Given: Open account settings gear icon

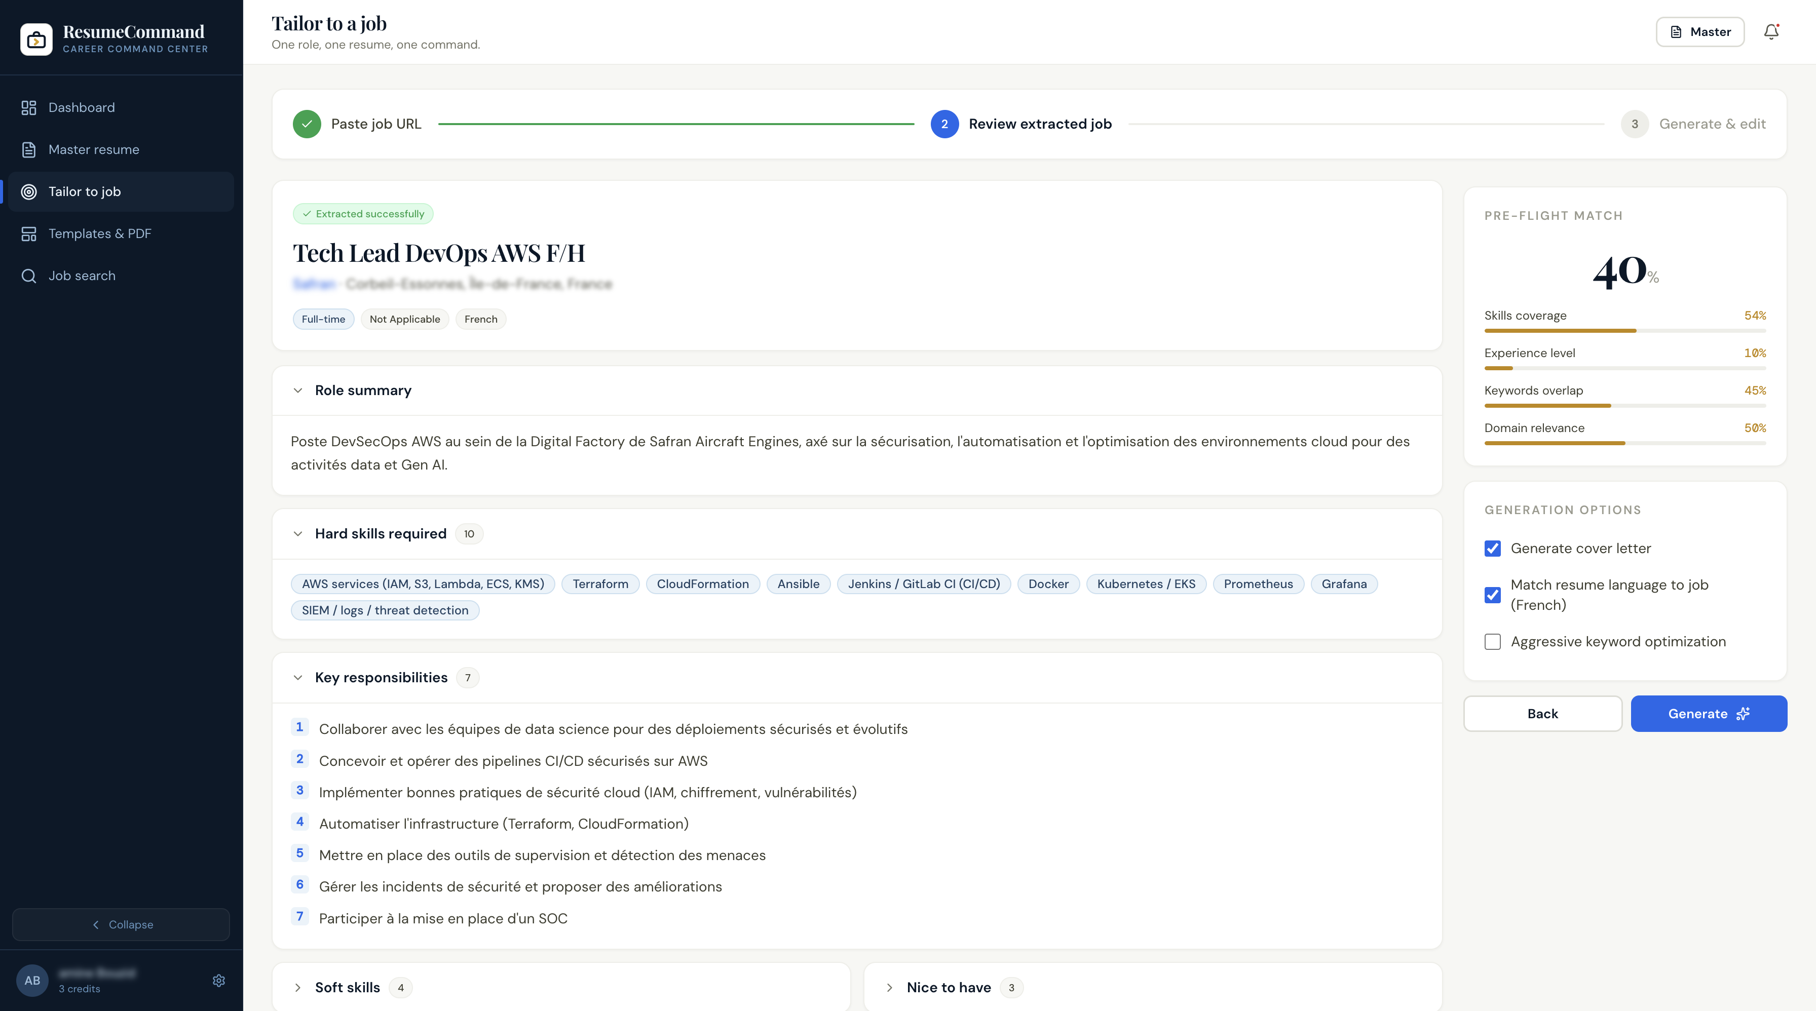Looking at the screenshot, I should [x=218, y=981].
